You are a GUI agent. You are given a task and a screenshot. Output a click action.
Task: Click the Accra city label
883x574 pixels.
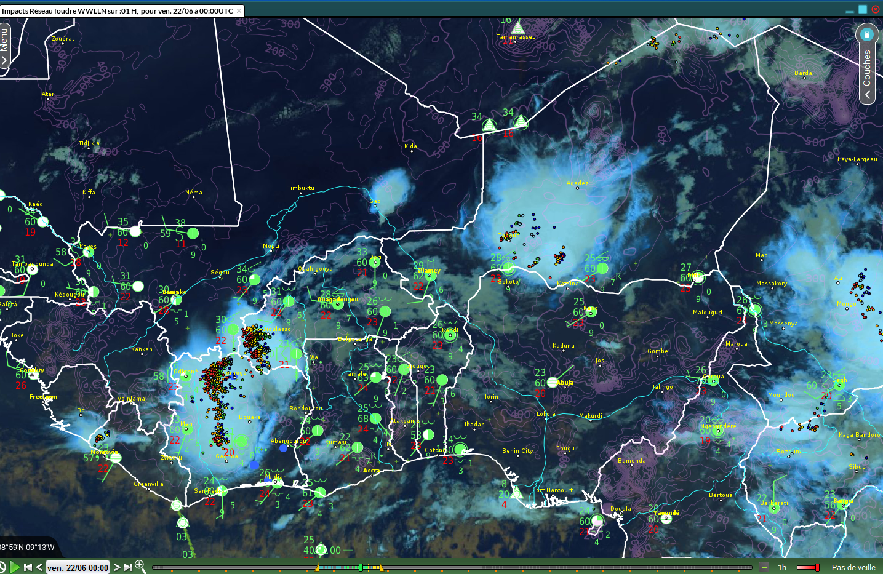[x=372, y=471]
